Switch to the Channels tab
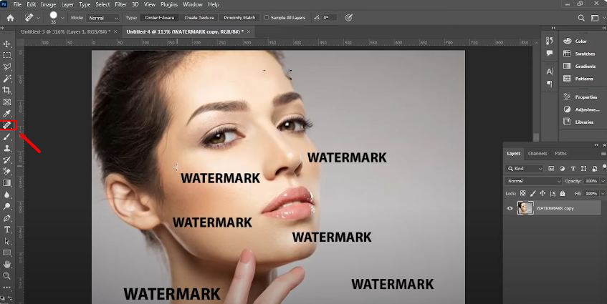Screen dimensions: 607x304 click(x=537, y=153)
